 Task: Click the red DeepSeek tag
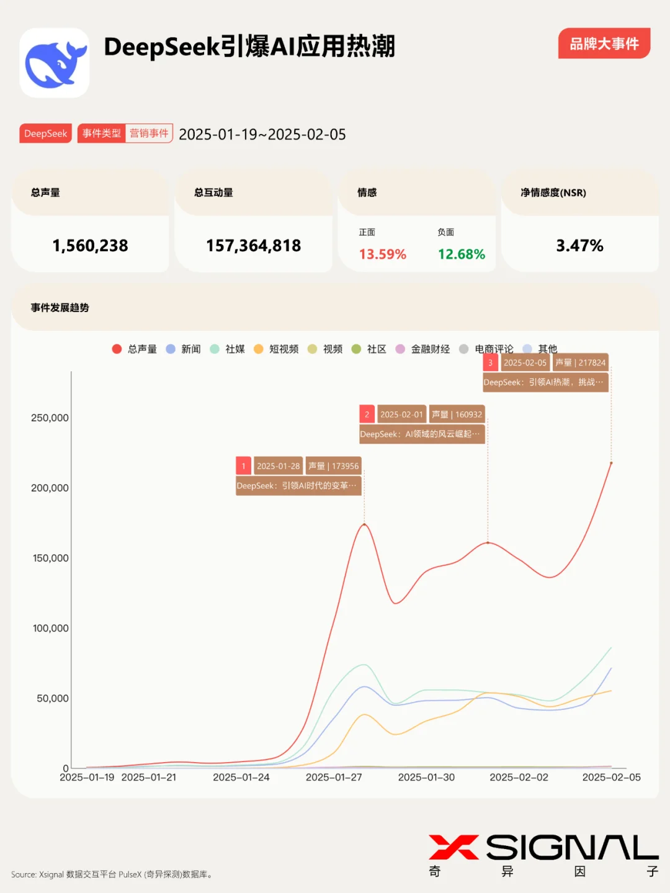click(x=46, y=133)
